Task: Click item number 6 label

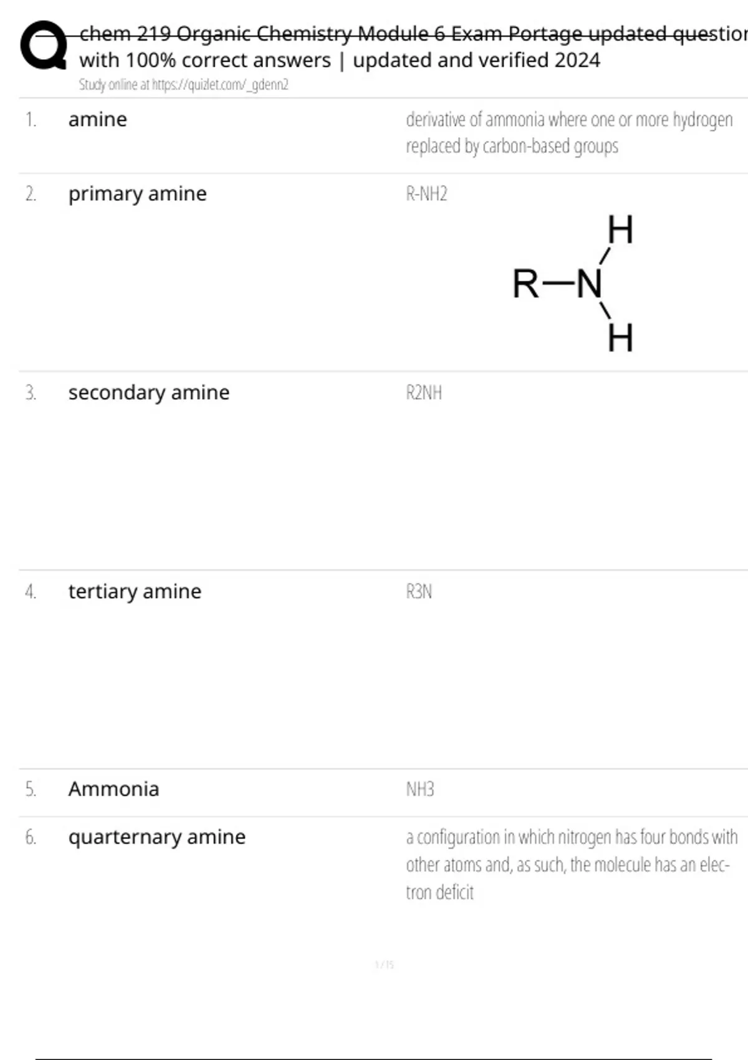Action: pyautogui.click(x=31, y=837)
